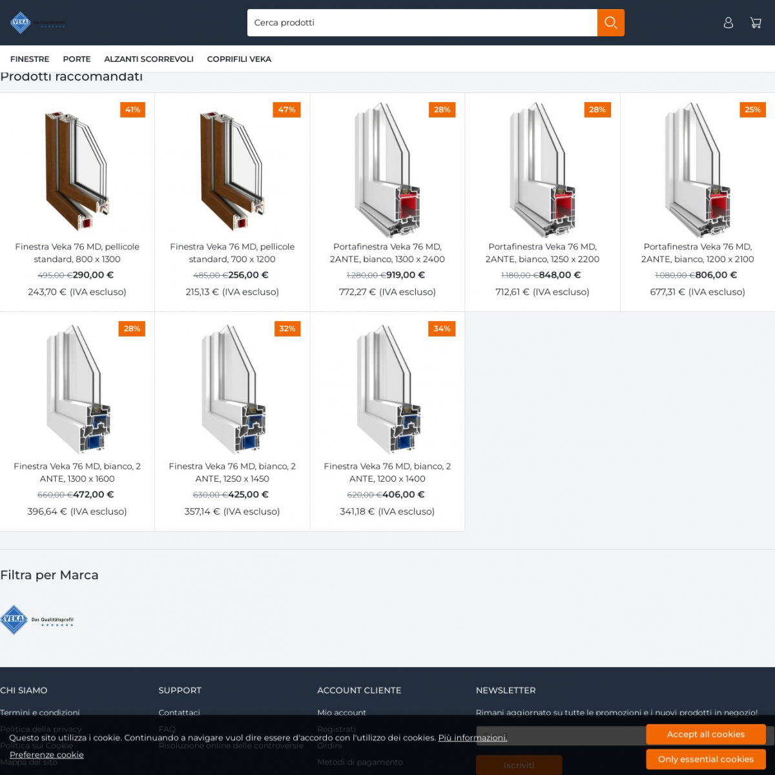
Task: Click the ACCOUNT CLIENTE footer heading
Action: point(359,690)
